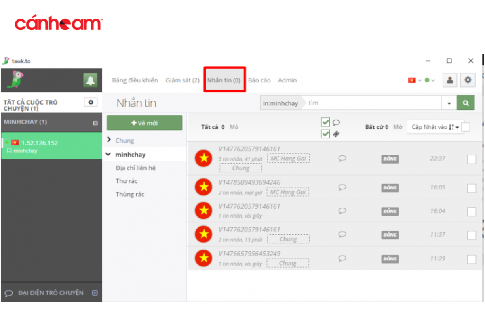This screenshot has height=323, width=485.
Task: Click the Mở label next to Tất cả
Action: [234, 127]
